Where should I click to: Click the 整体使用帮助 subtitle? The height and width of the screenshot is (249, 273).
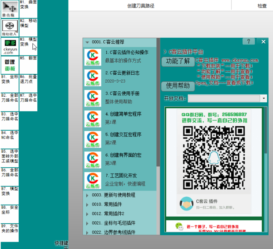click(119, 102)
